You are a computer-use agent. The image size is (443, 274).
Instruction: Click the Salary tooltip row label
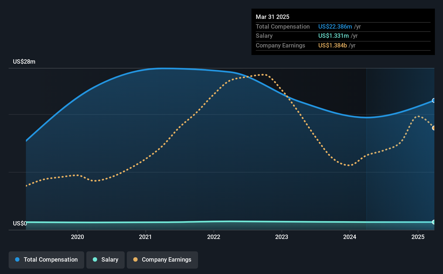pyautogui.click(x=264, y=36)
